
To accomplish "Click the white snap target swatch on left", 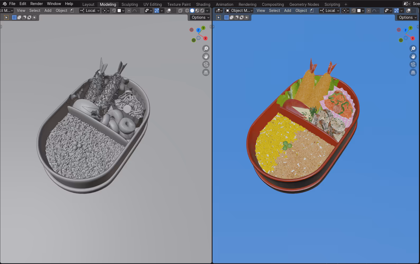I will (x=119, y=11).
